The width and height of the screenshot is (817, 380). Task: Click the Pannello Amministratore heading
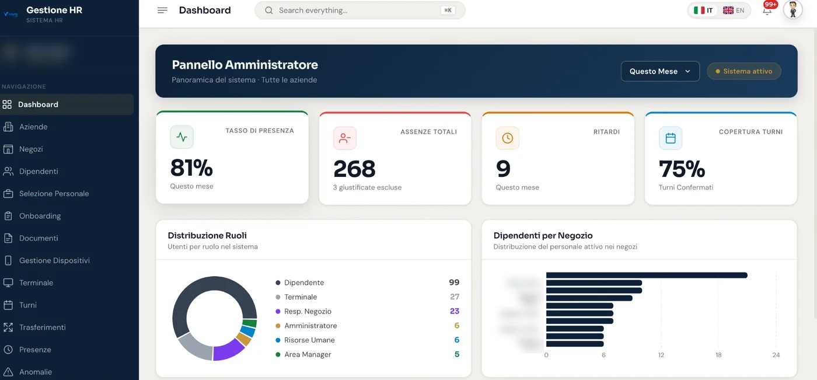245,65
